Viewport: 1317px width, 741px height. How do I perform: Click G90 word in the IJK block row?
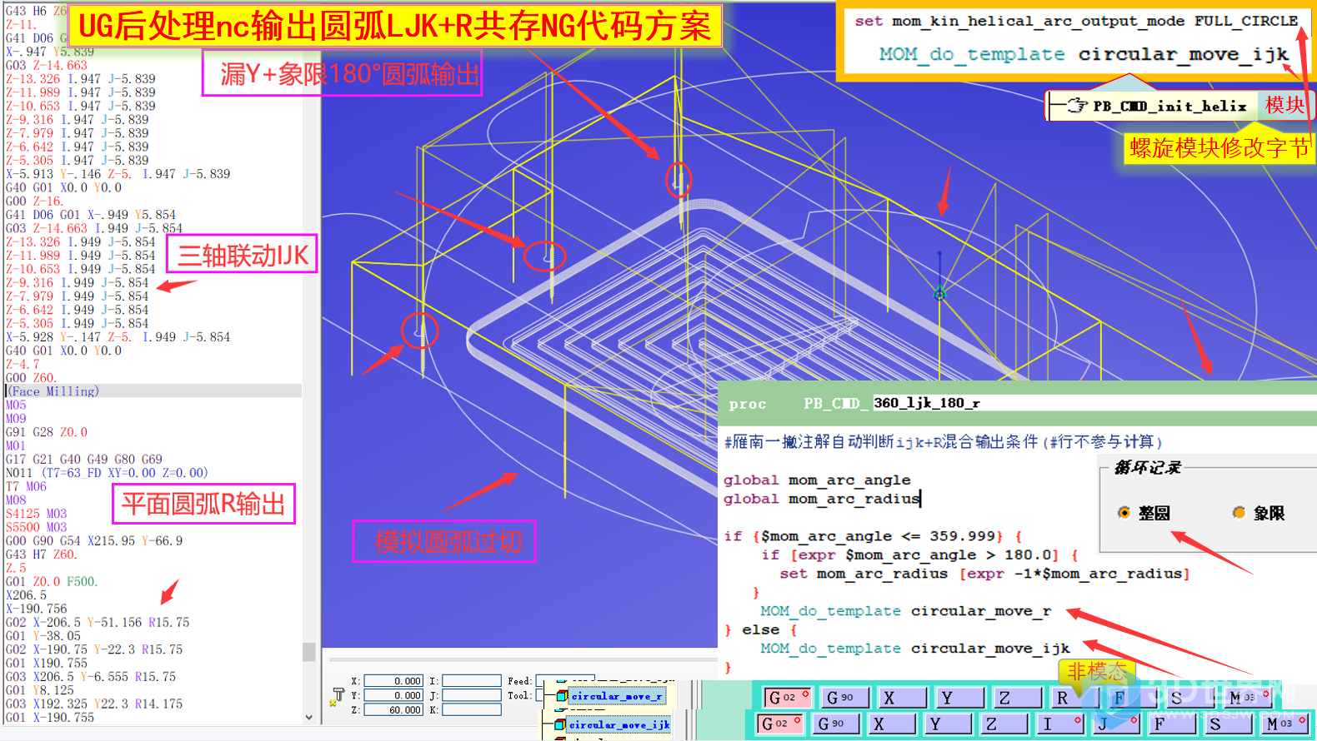tap(835, 724)
